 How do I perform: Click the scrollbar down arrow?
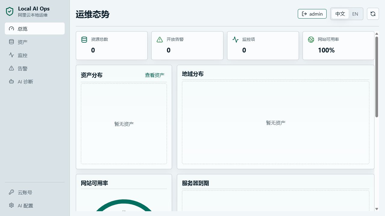(377, 209)
